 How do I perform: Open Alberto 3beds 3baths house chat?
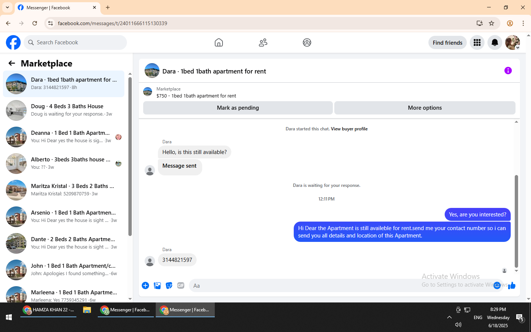(64, 164)
